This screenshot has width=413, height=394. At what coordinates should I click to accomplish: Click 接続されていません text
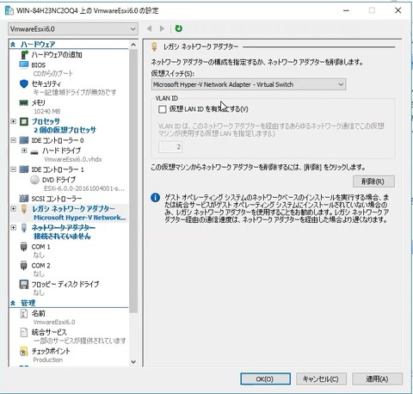pos(62,237)
